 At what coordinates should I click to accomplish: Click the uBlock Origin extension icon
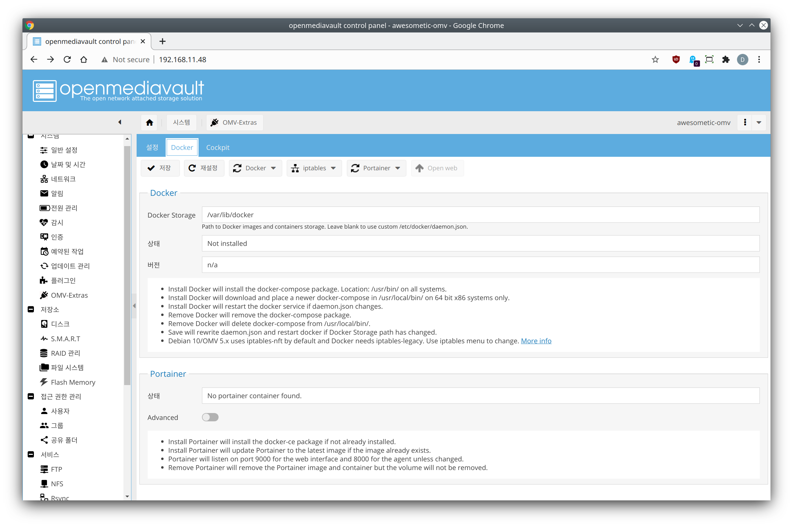pos(676,59)
